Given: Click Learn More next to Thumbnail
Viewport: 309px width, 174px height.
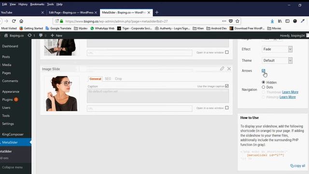Looking at the screenshot, I should pyautogui.click(x=290, y=92).
